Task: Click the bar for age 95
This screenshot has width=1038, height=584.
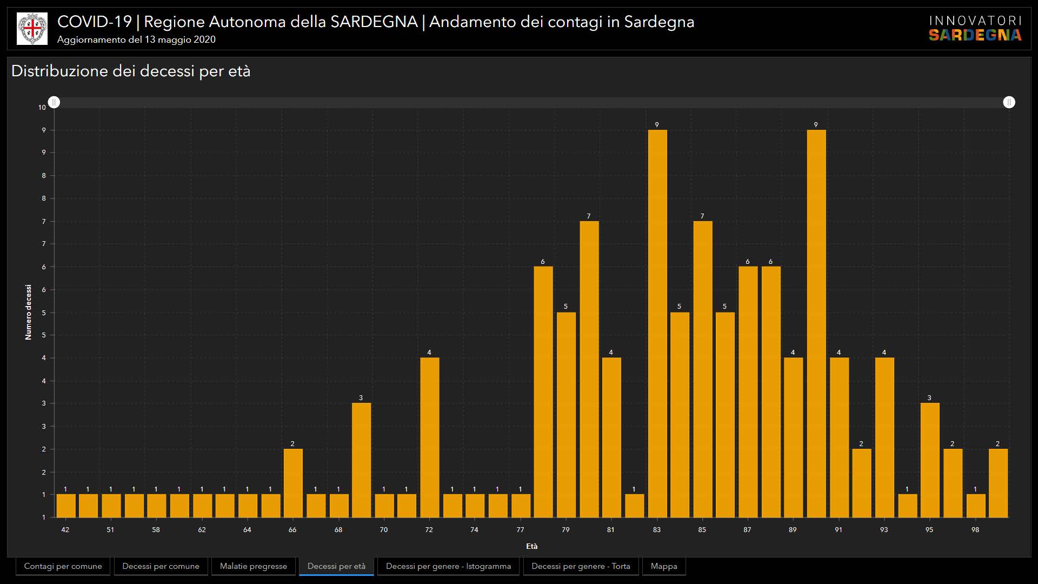Action: point(929,460)
